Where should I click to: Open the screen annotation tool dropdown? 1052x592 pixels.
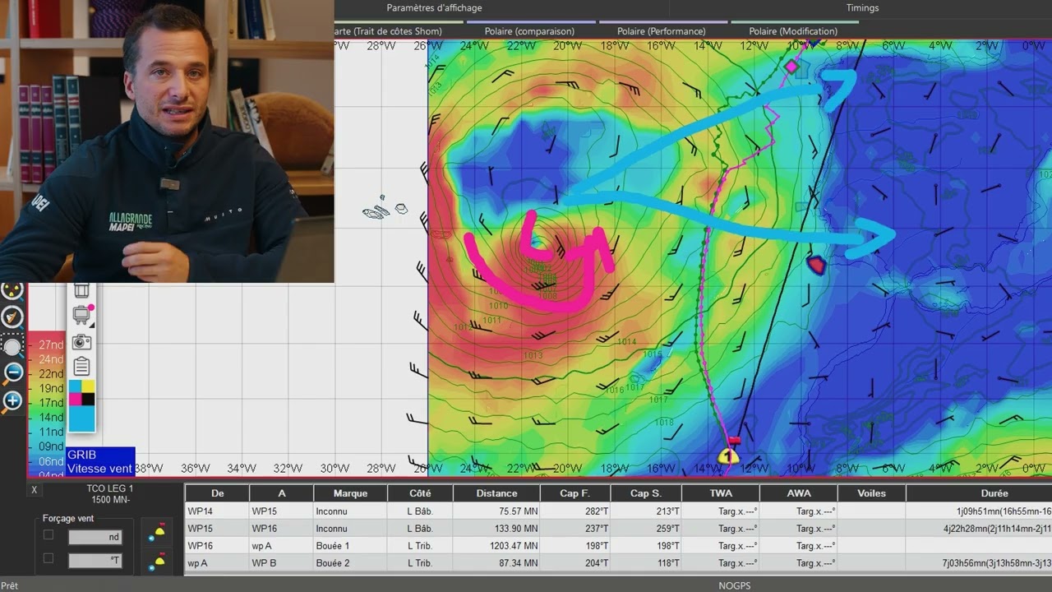click(x=82, y=315)
